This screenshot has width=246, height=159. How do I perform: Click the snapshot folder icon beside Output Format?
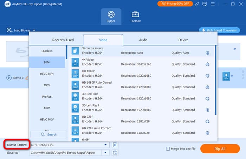click(x=115, y=145)
